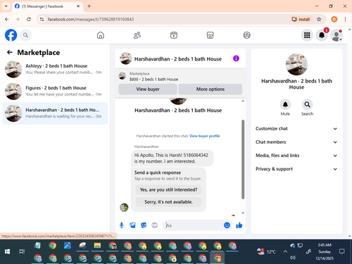Click the large profile picture in the info panel
This screenshot has width=352, height=264.
point(296,65)
